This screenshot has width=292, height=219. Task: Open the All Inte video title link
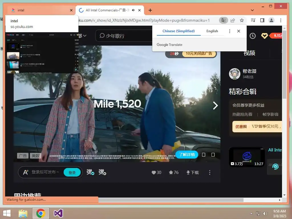click(275, 150)
